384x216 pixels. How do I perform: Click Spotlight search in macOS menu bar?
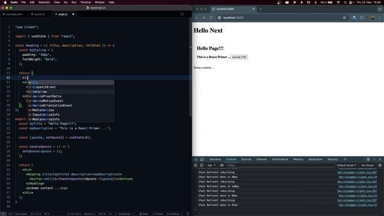tap(345, 2)
